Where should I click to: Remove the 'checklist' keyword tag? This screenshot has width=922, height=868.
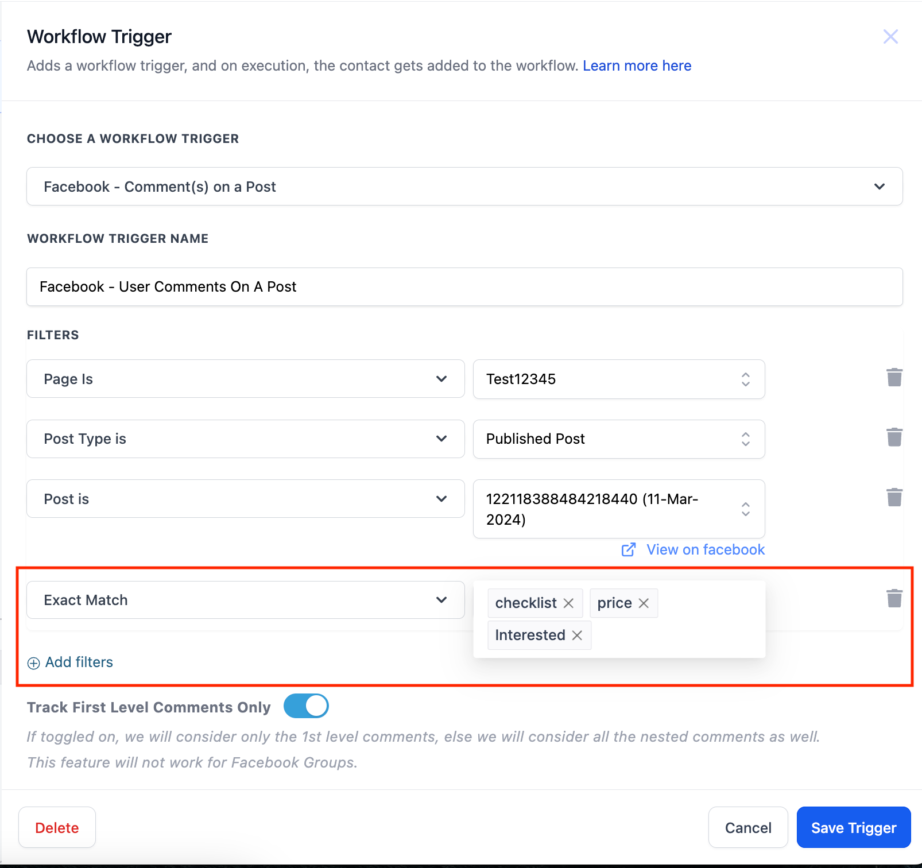(568, 603)
